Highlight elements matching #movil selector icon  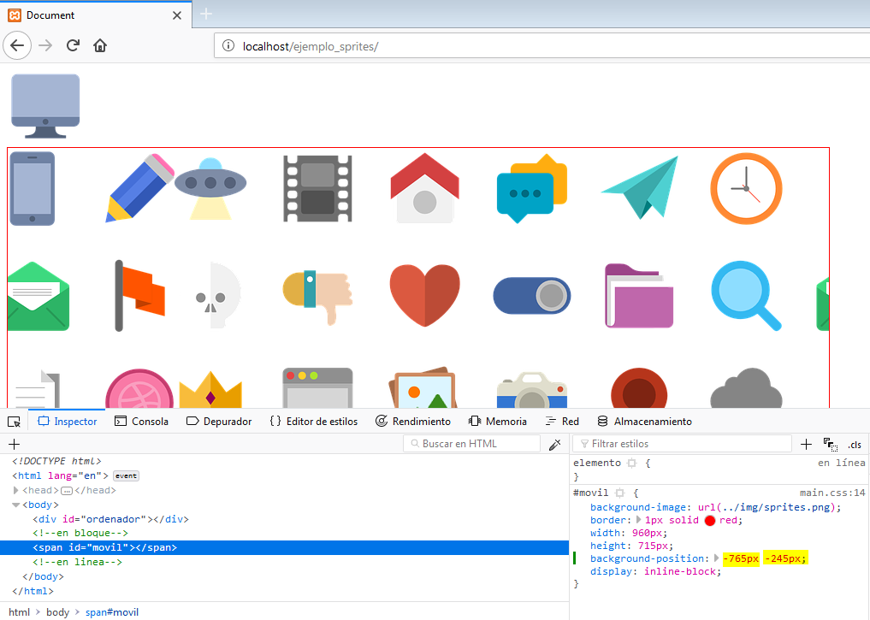coord(620,493)
